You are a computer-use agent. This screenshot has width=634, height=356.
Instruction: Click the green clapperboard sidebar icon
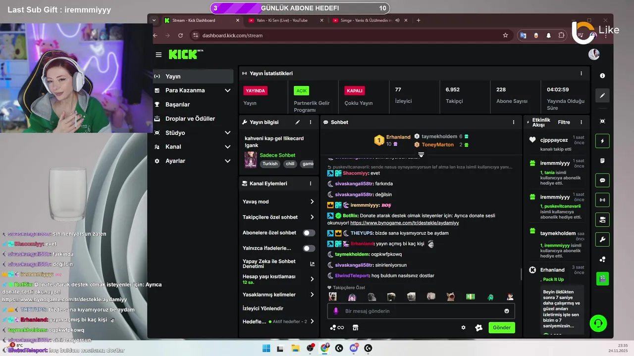[x=602, y=279]
